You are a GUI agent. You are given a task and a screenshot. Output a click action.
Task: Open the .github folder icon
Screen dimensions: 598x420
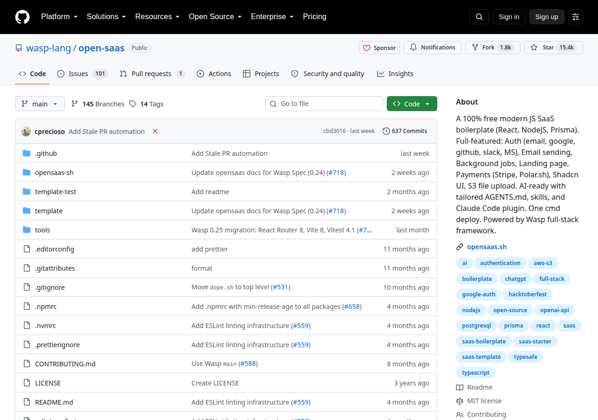(x=27, y=153)
